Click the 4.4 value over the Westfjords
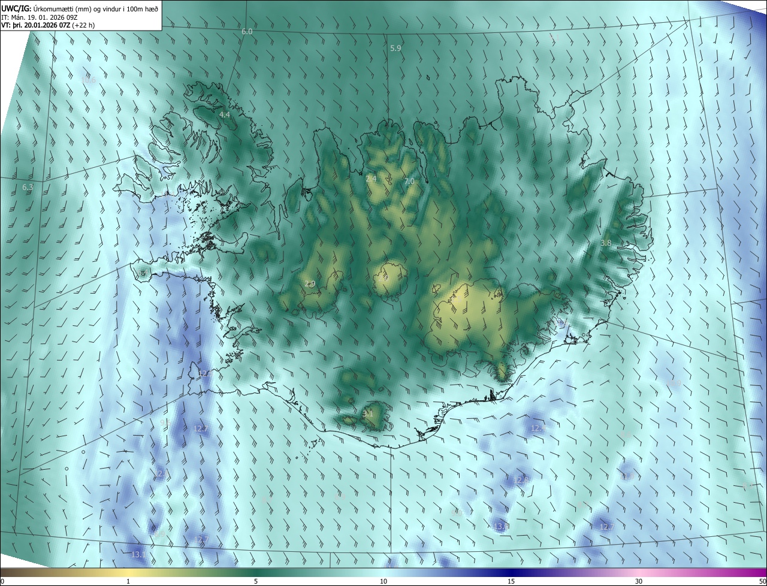Screen dimensions: 767x586 click(x=225, y=114)
